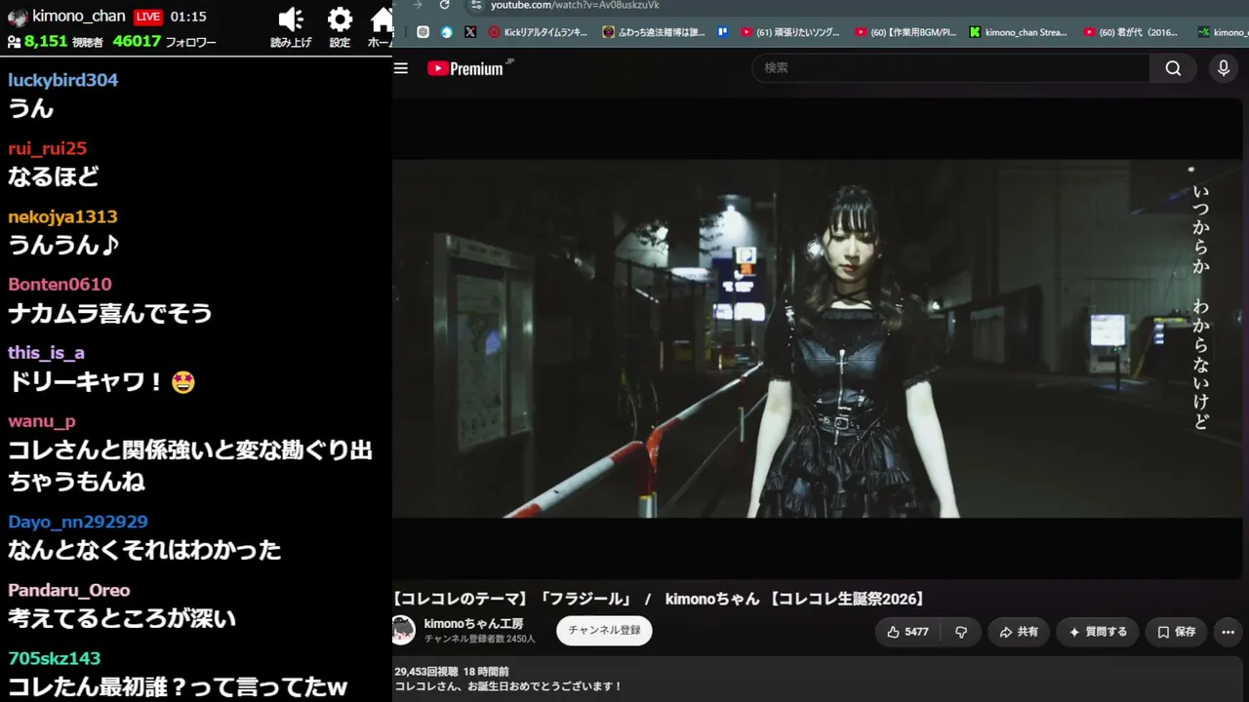Open (60) 君が代 bookmark
The width and height of the screenshot is (1249, 702).
point(1132,32)
